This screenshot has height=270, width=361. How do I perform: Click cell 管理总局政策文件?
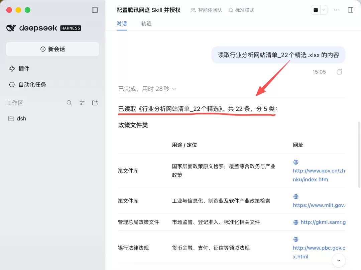(138, 222)
